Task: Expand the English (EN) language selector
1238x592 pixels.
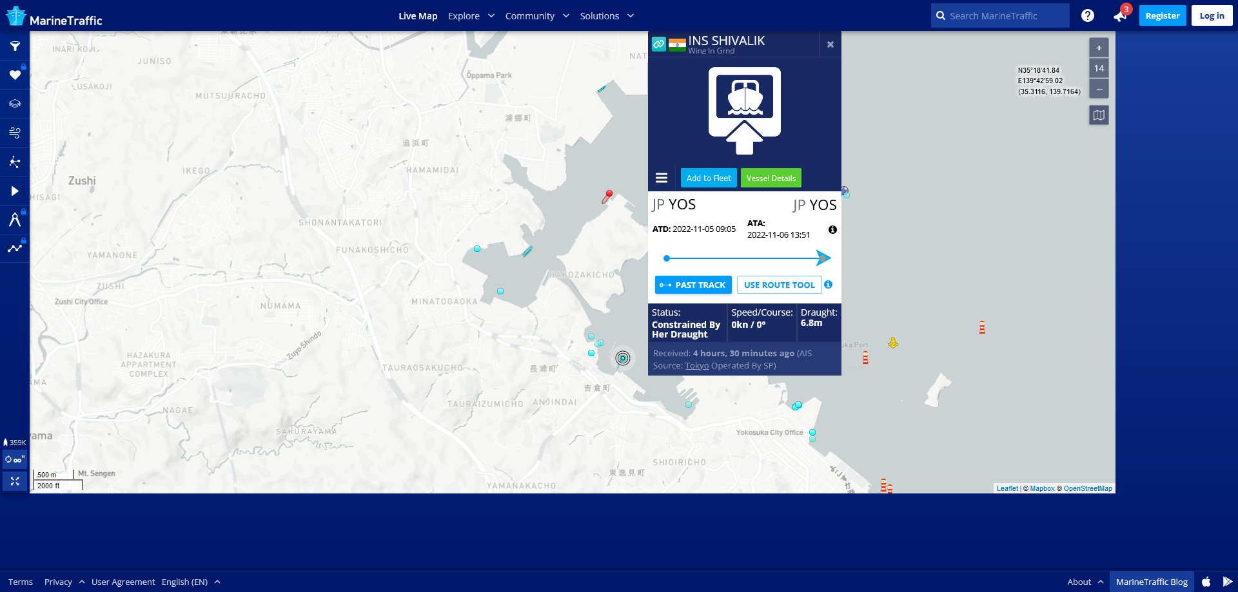Action: tap(191, 582)
